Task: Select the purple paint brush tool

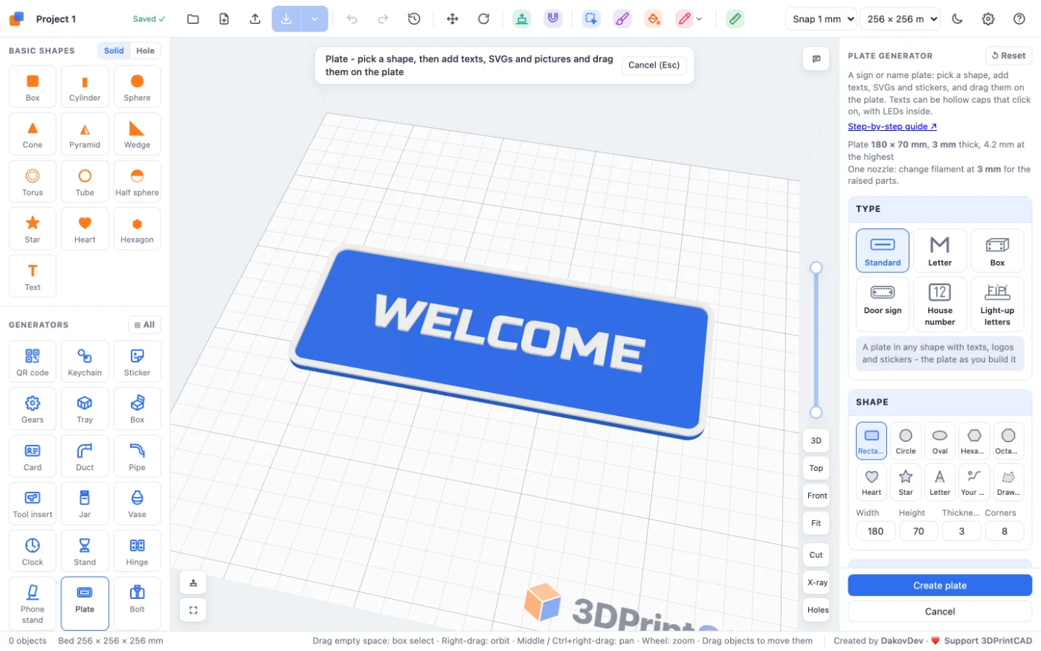Action: click(622, 19)
